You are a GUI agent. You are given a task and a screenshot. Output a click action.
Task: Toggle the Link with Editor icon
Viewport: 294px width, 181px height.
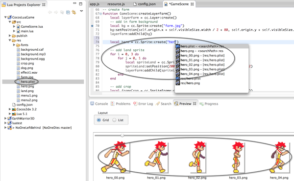coord(74,12)
